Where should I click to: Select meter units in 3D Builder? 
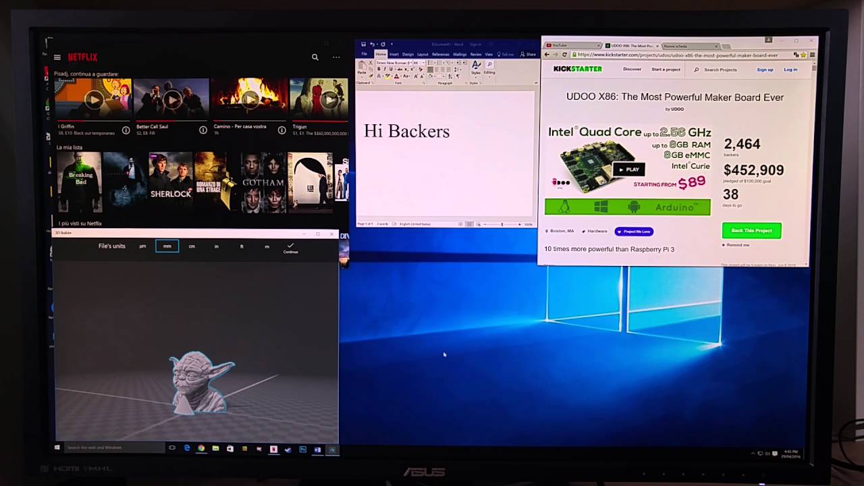[267, 246]
